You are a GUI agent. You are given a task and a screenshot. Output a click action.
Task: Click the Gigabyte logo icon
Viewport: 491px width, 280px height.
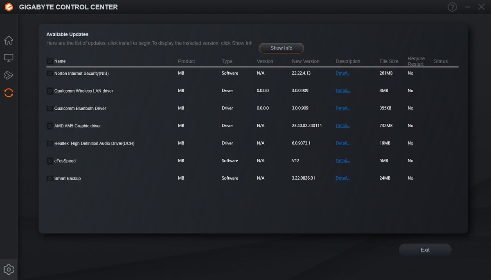click(9, 7)
